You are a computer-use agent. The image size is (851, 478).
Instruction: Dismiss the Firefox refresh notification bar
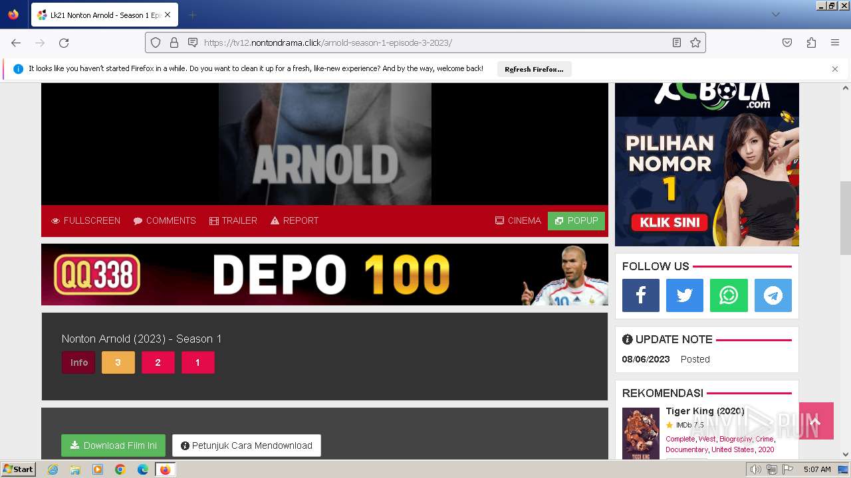835,68
